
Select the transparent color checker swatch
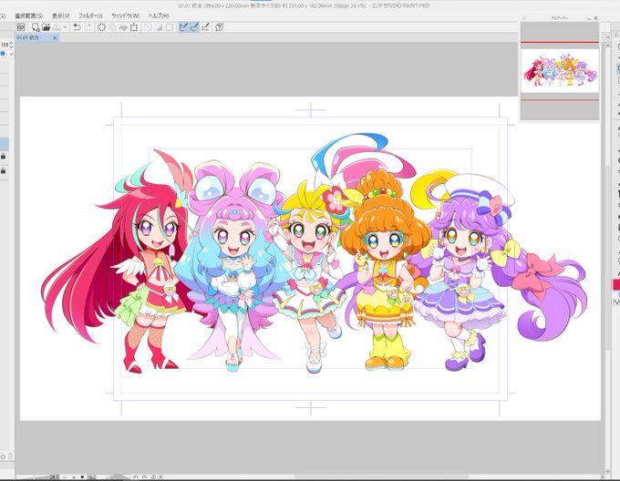point(616,302)
